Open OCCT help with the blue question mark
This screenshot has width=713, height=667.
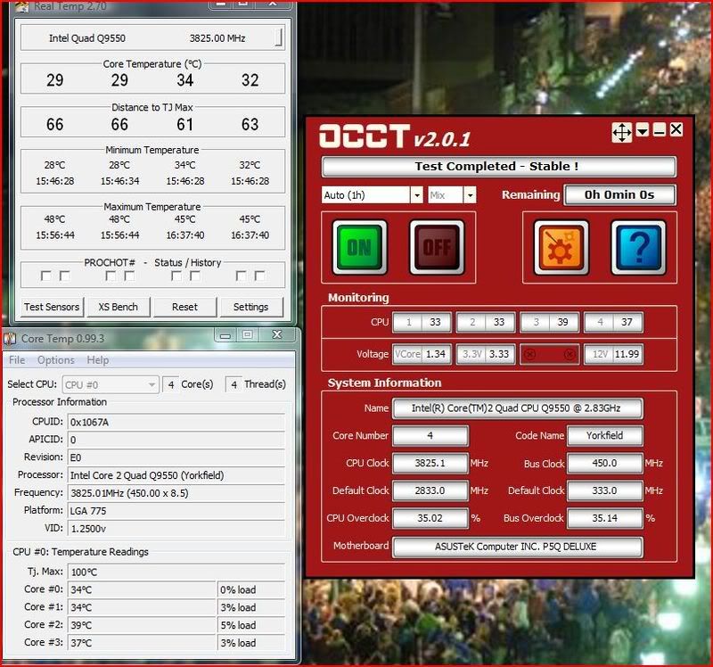coord(638,248)
